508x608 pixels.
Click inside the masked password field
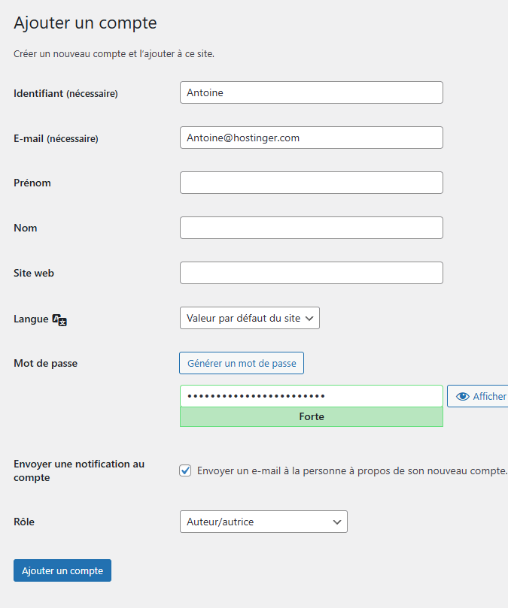click(x=311, y=396)
